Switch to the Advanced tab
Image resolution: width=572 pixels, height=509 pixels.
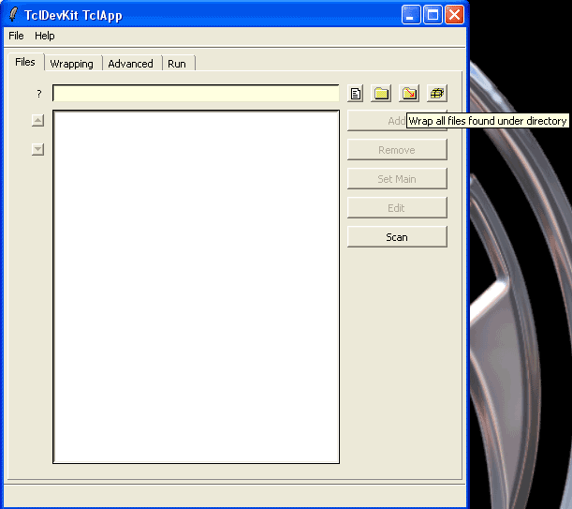[x=131, y=64]
